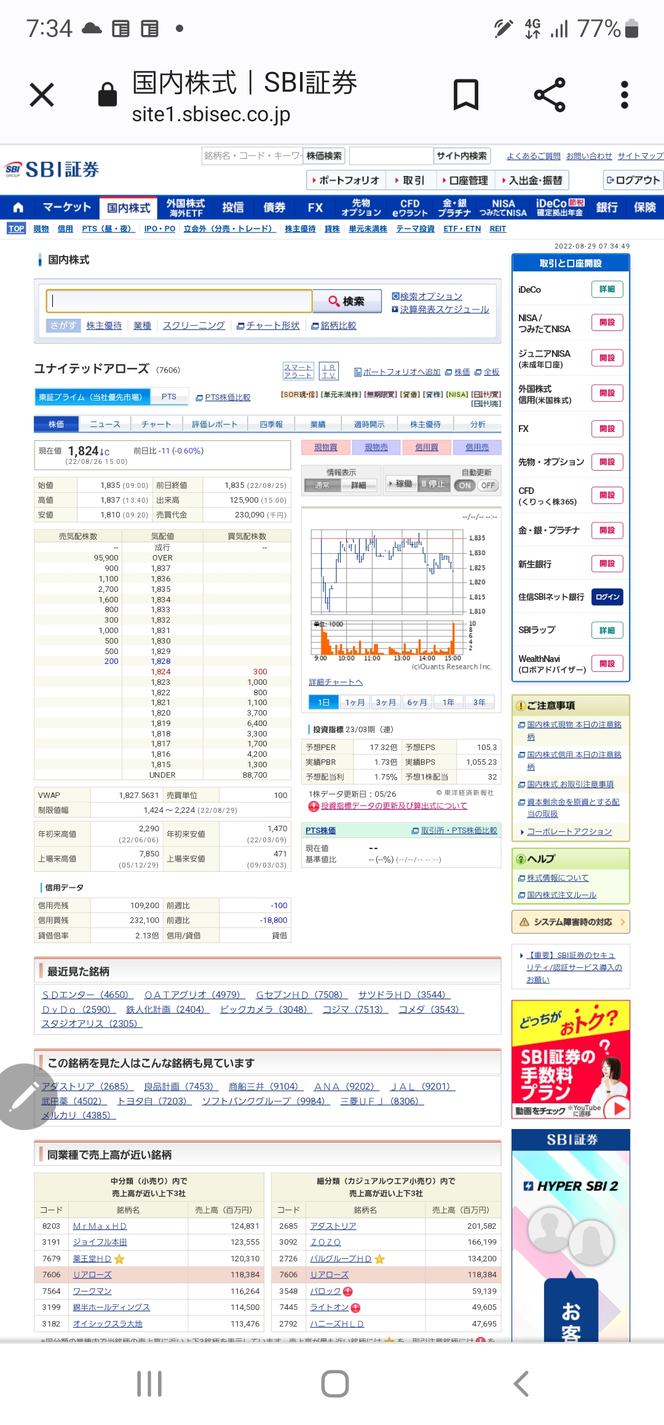Screen dimensions: 664x1425
Task: Click 詳細 for iDeCo
Action: coord(607,289)
